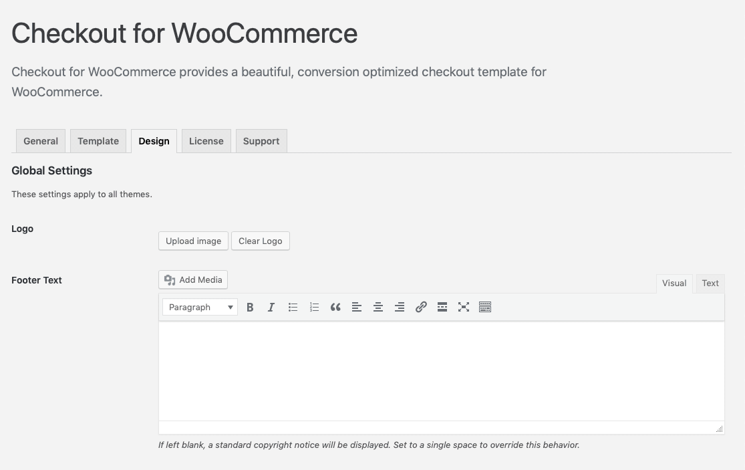
Task: Open the Template tab
Action: point(98,141)
